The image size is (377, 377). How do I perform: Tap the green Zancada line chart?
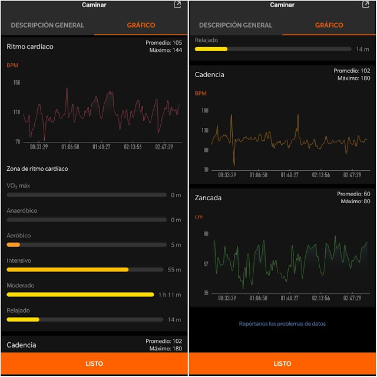(x=290, y=263)
